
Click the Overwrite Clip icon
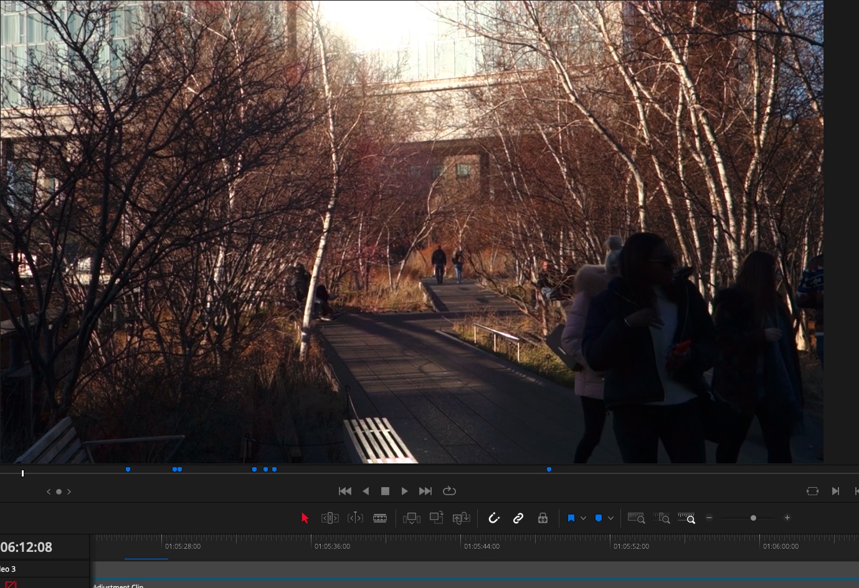436,518
